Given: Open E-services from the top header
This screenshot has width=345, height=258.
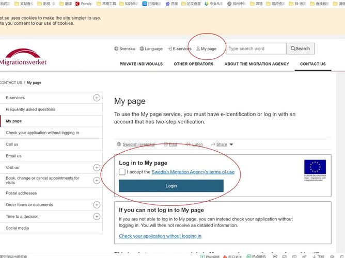Looking at the screenshot, I should click(179, 49).
